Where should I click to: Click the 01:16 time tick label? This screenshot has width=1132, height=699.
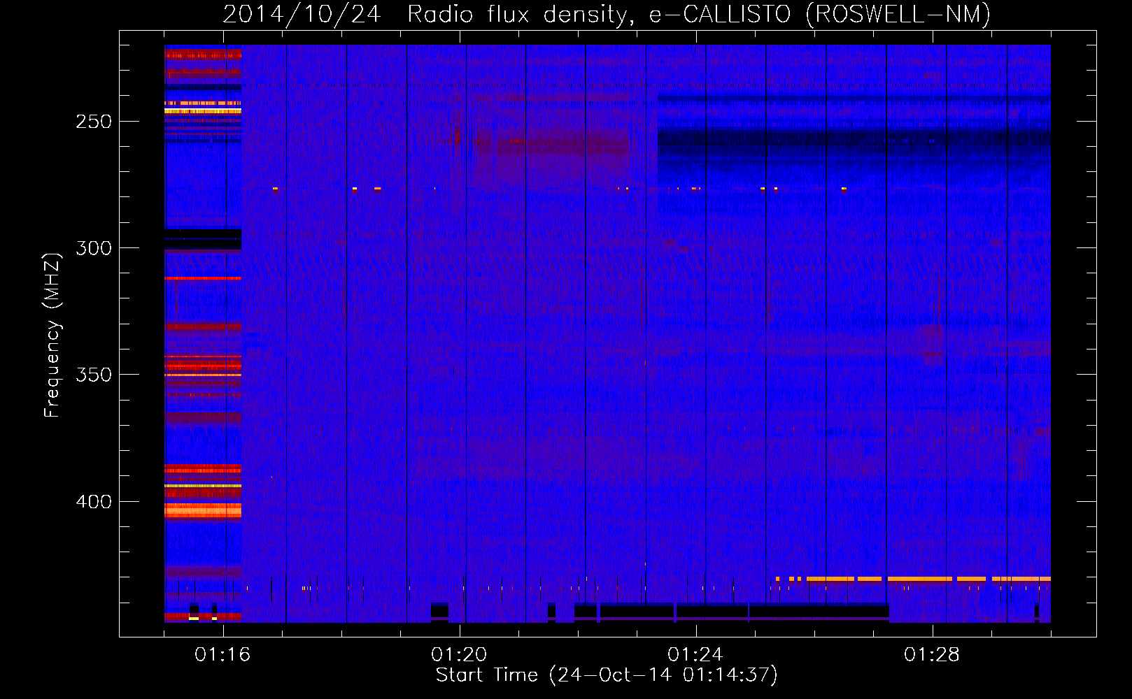pyautogui.click(x=222, y=654)
